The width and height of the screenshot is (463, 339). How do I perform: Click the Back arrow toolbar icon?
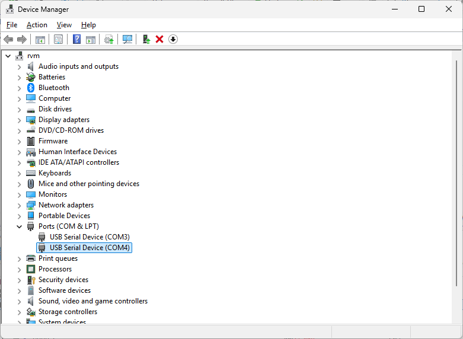tap(8, 39)
